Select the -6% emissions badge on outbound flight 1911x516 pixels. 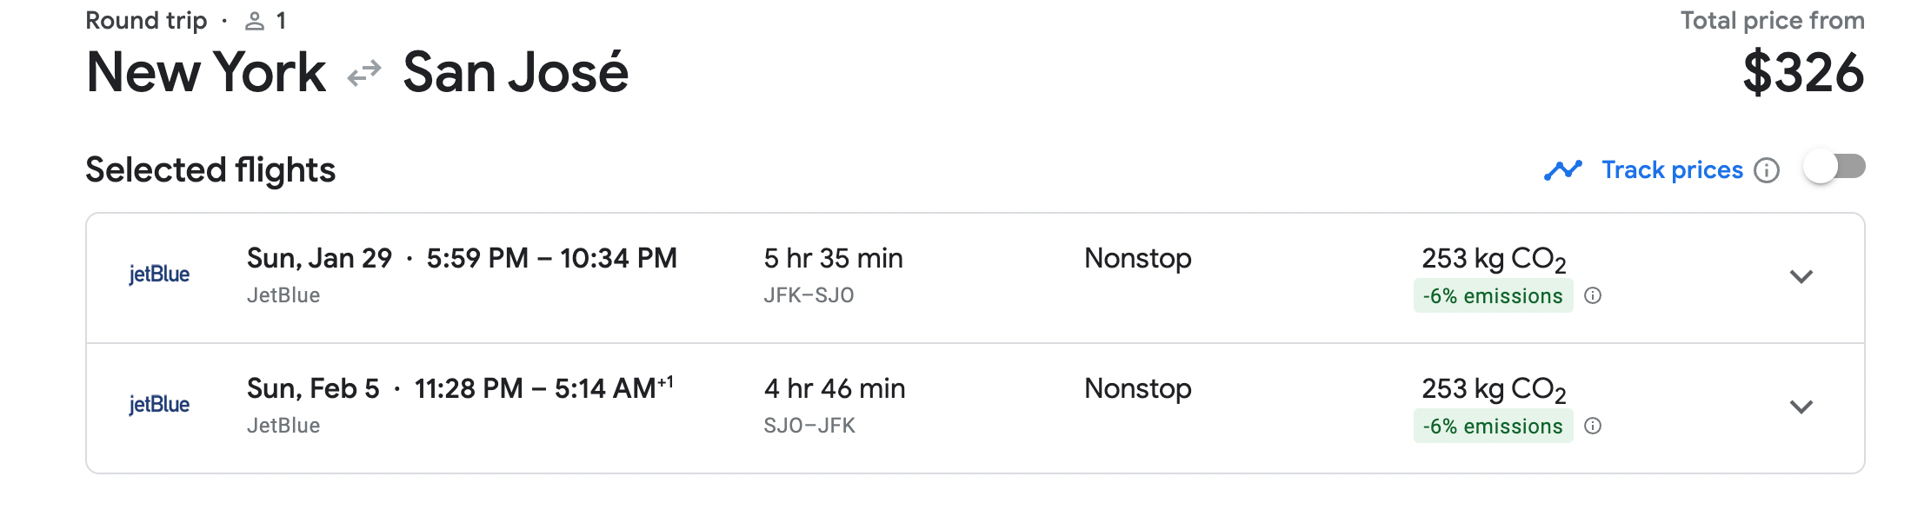point(1492,296)
